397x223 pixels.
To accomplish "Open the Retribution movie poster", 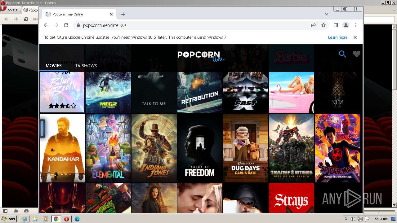I will click(200, 92).
